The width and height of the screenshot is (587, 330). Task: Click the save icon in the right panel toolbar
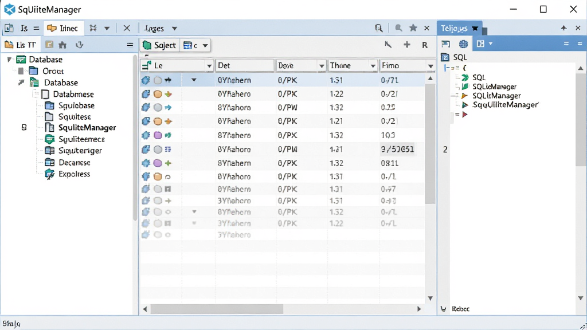(445, 44)
